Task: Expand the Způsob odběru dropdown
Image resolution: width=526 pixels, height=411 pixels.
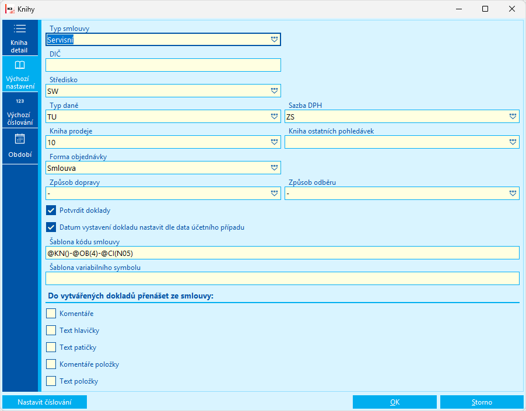Action: click(x=513, y=194)
